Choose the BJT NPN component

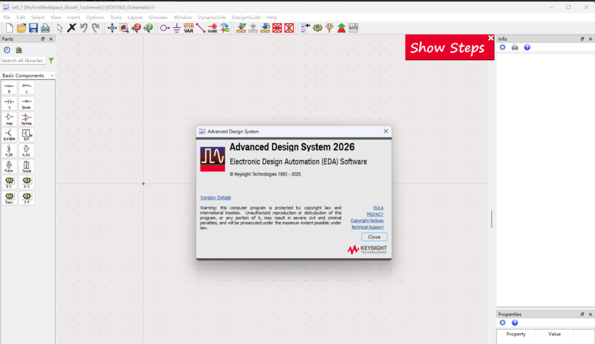pyautogui.click(x=9, y=135)
